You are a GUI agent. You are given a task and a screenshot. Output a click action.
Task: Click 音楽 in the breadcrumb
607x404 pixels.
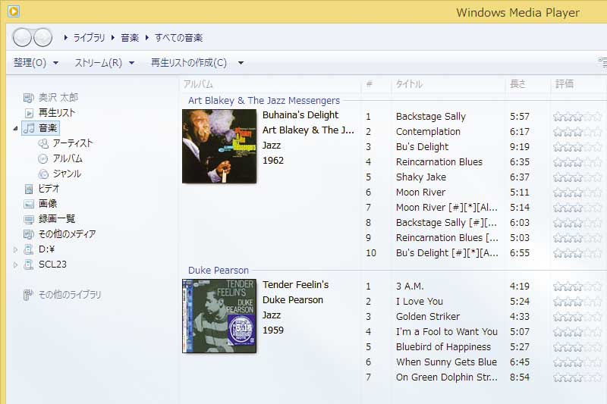coord(130,37)
